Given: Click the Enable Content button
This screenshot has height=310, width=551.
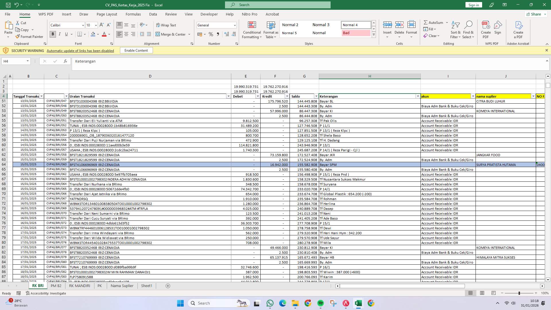Looking at the screenshot, I should pyautogui.click(x=136, y=50).
